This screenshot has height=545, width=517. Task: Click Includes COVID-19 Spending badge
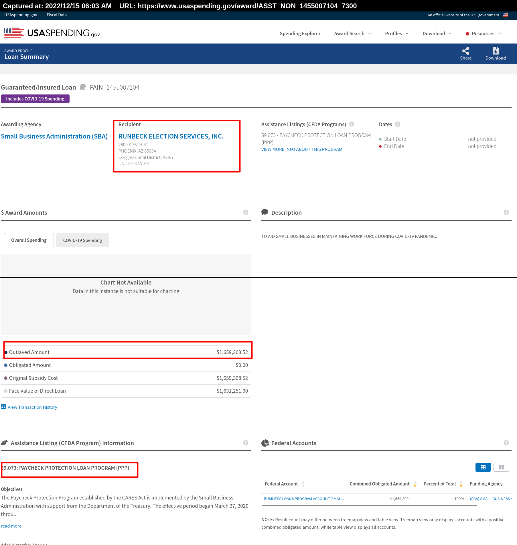[35, 99]
